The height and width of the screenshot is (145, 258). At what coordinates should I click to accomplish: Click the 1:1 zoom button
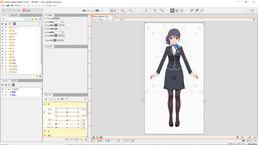pos(124,141)
